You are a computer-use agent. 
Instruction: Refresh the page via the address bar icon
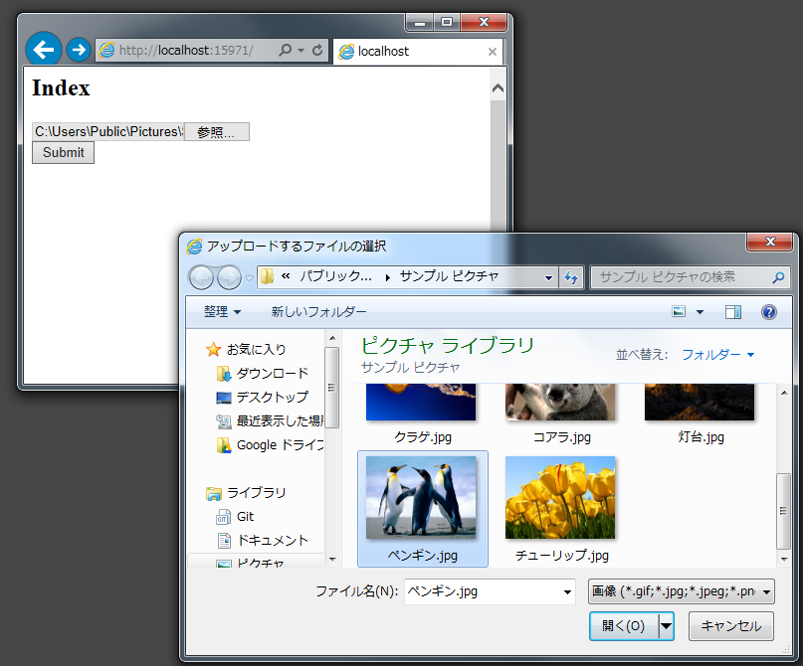(316, 51)
